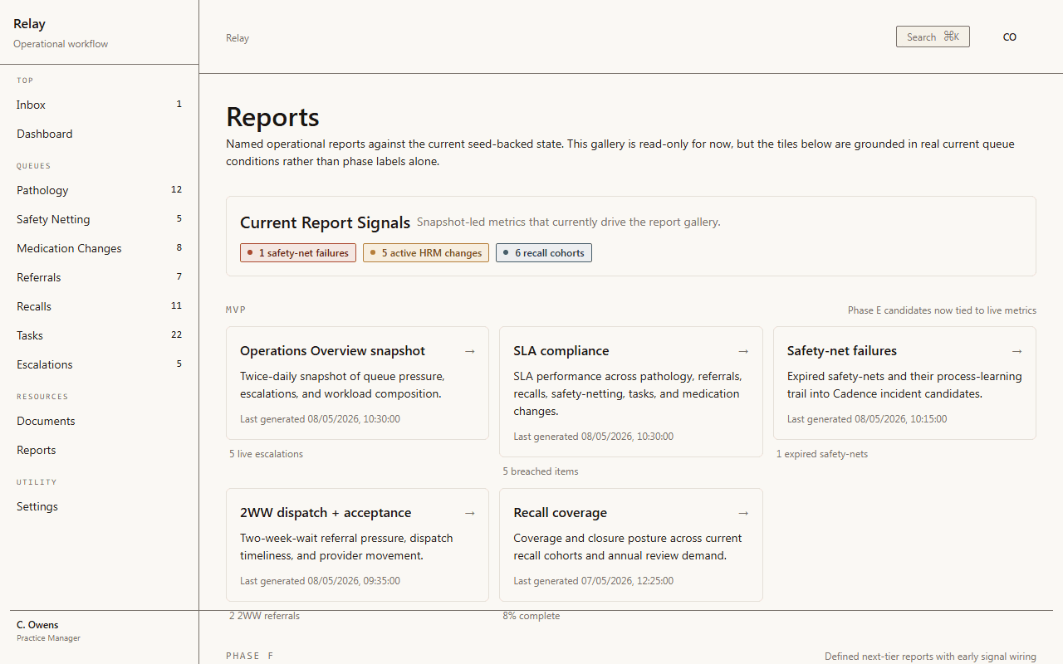Open the Safety Netting queue
The width and height of the screenshot is (1063, 664).
pos(99,219)
